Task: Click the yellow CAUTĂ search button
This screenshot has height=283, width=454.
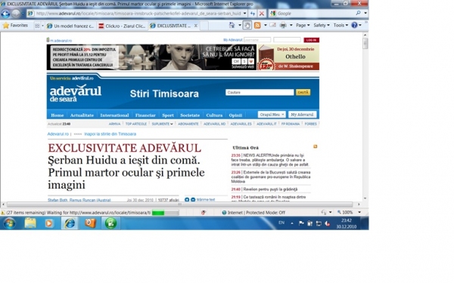Action: click(303, 92)
